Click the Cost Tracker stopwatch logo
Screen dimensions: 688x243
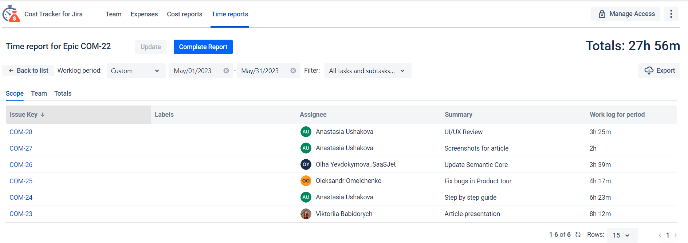(x=11, y=14)
